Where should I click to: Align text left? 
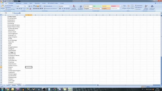[x=34, y=9]
